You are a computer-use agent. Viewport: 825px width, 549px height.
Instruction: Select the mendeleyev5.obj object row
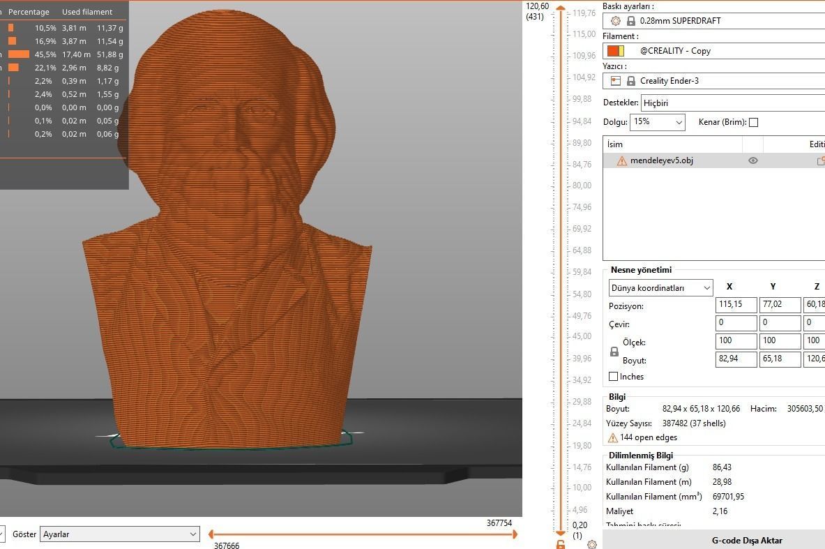point(714,160)
